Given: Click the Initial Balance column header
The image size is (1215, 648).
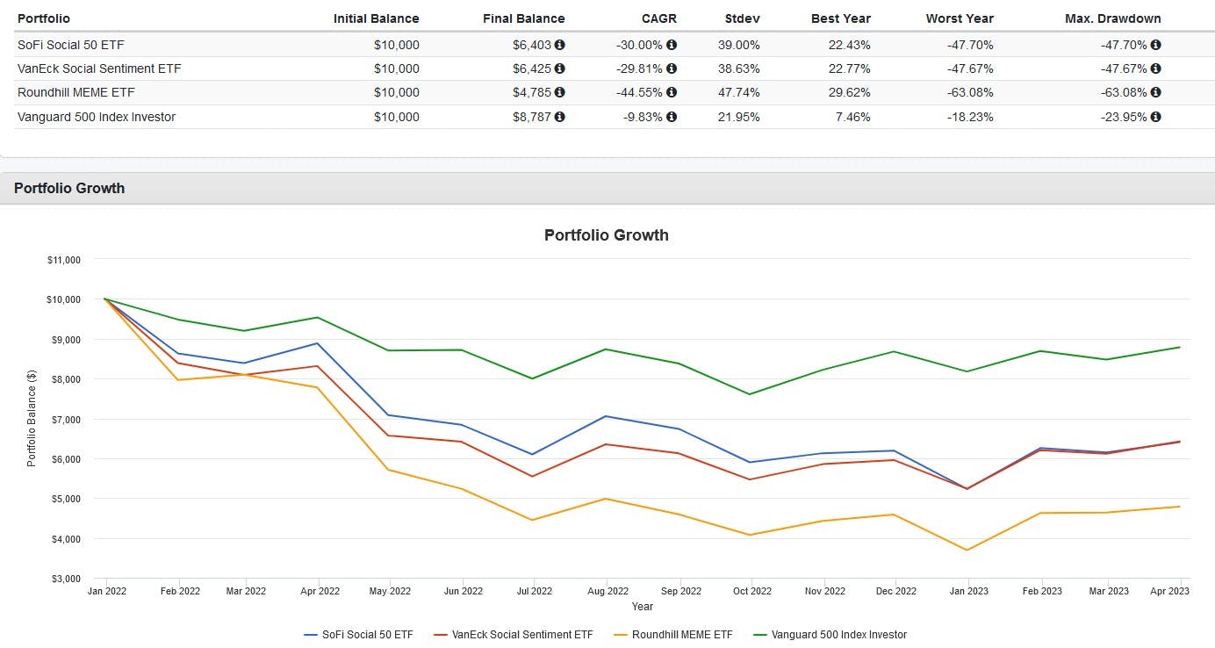Looking at the screenshot, I should [x=377, y=18].
